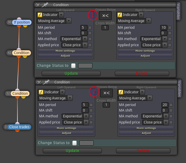Toggle checkbox beside MA shift in upper left operand
The image size is (186, 163).
tap(90, 33)
